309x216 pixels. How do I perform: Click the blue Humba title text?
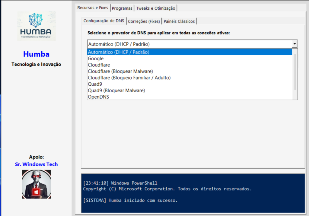click(x=36, y=54)
